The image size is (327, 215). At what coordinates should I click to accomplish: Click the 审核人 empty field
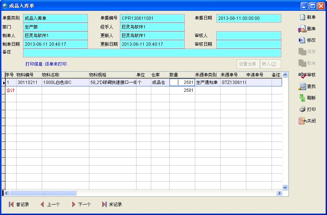pos(249,36)
